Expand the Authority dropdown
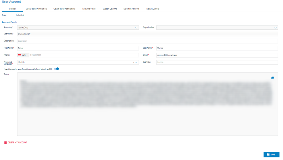This screenshot has height=160, width=283. (136, 28)
